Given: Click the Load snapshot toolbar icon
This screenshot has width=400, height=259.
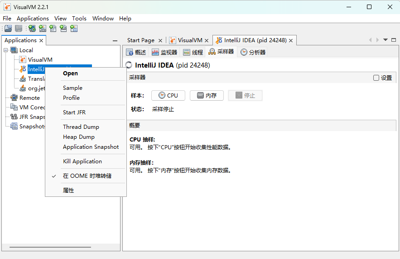Looking at the screenshot, I should point(8,29).
